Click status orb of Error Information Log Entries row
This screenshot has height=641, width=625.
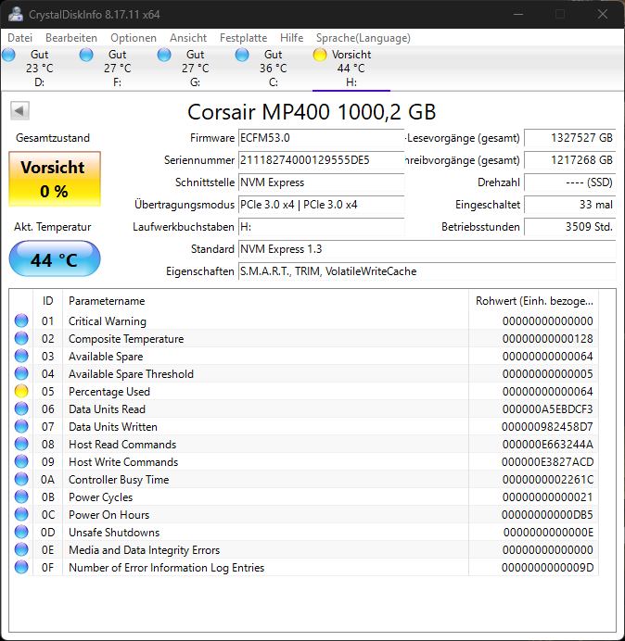pyautogui.click(x=21, y=567)
